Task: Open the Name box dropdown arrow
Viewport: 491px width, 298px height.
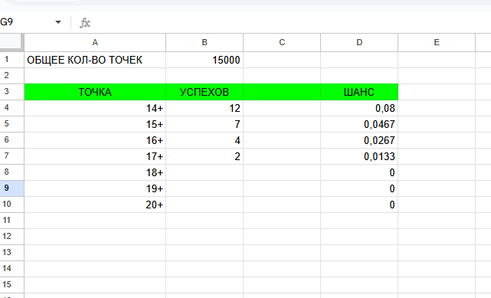Action: pyautogui.click(x=58, y=22)
